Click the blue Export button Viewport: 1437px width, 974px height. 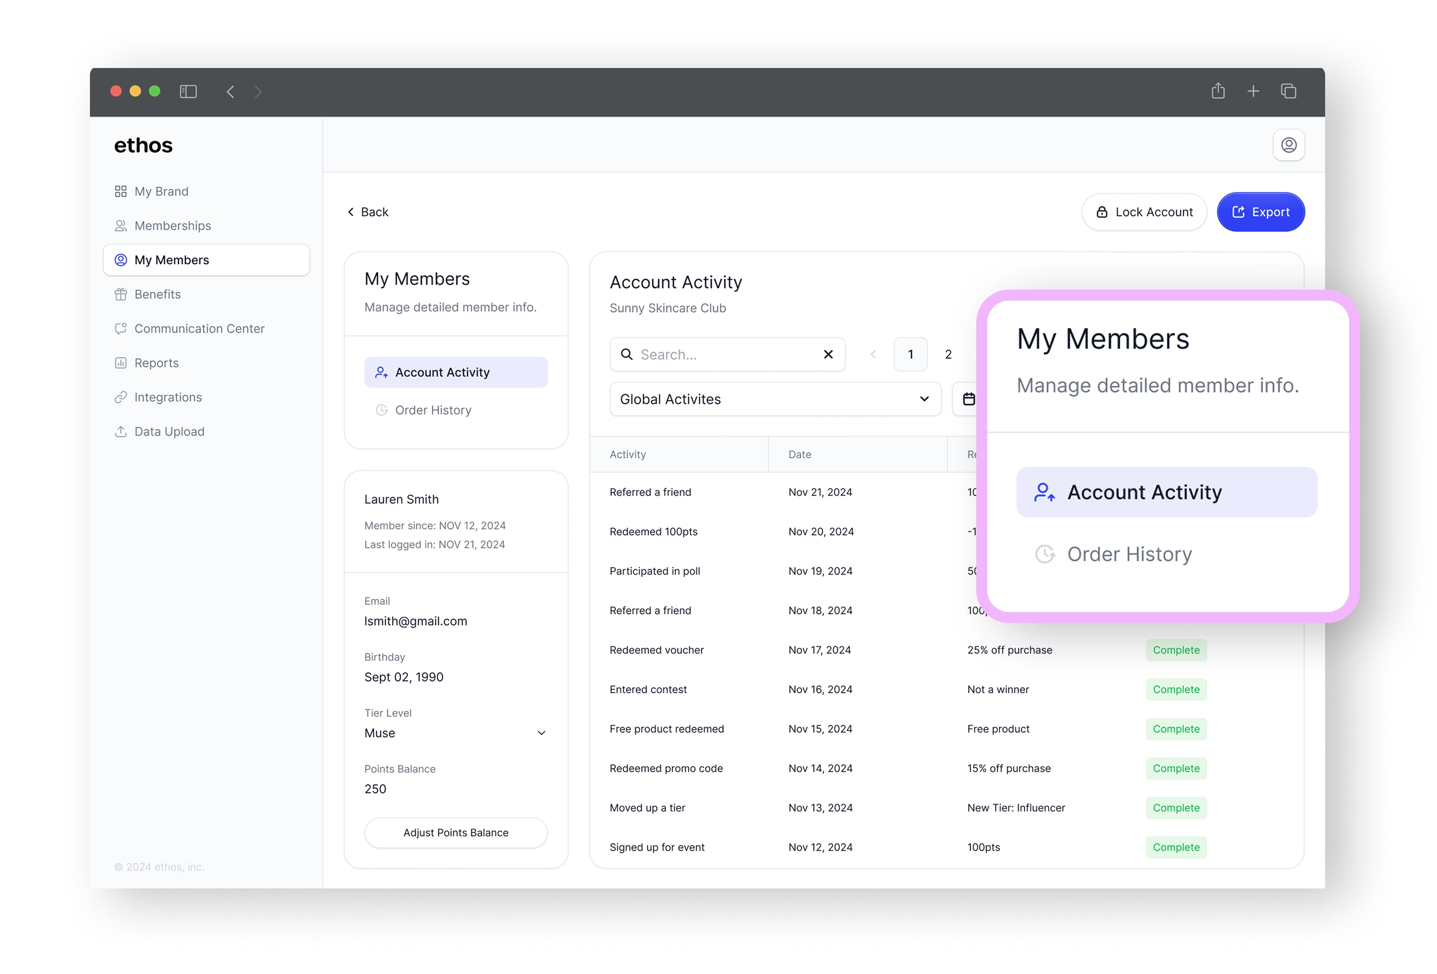point(1260,212)
